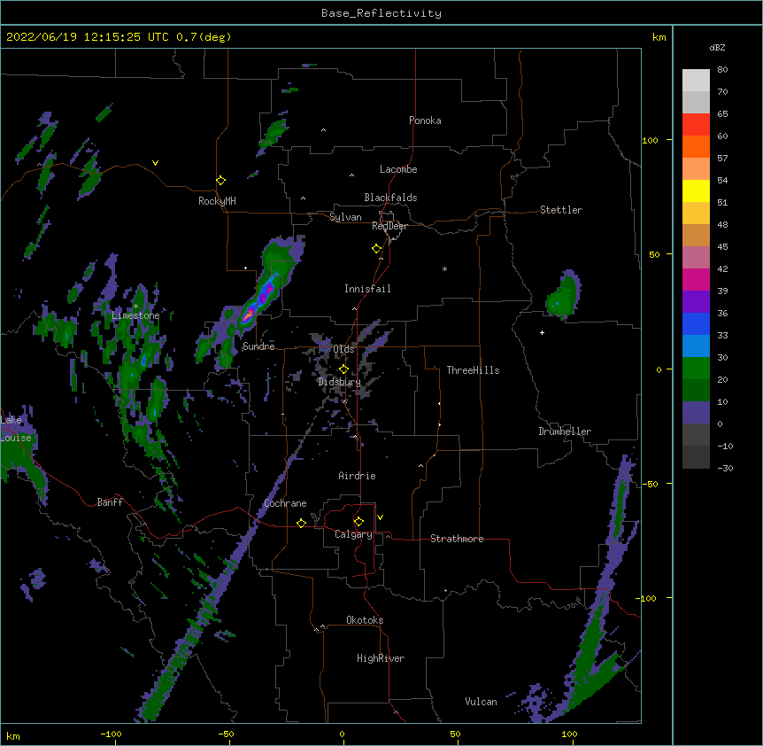Select the Limestone label
Viewport: 763px width, 746px height.
pyautogui.click(x=135, y=315)
